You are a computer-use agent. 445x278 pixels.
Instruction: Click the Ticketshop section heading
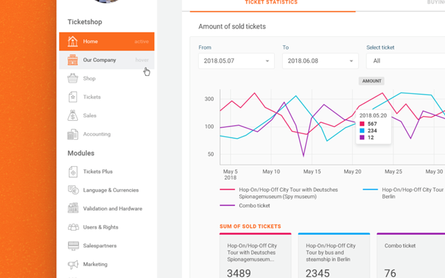click(x=85, y=22)
